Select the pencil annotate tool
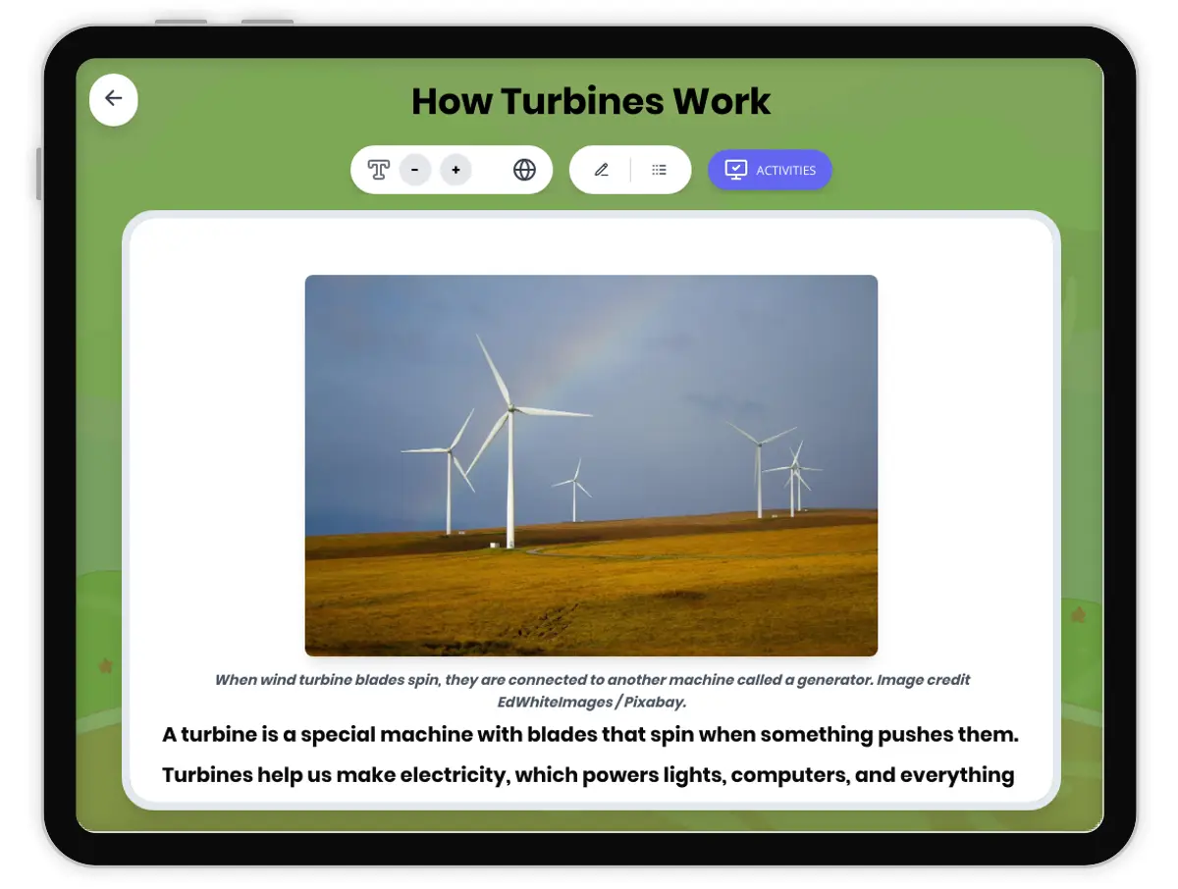The height and width of the screenshot is (889, 1178). [602, 170]
